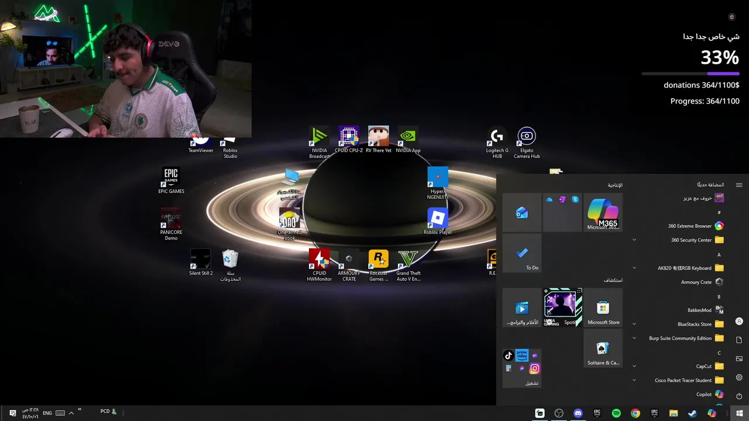The height and width of the screenshot is (421, 749).
Task: Open the This PC computer desktop icon
Action: (x=290, y=183)
